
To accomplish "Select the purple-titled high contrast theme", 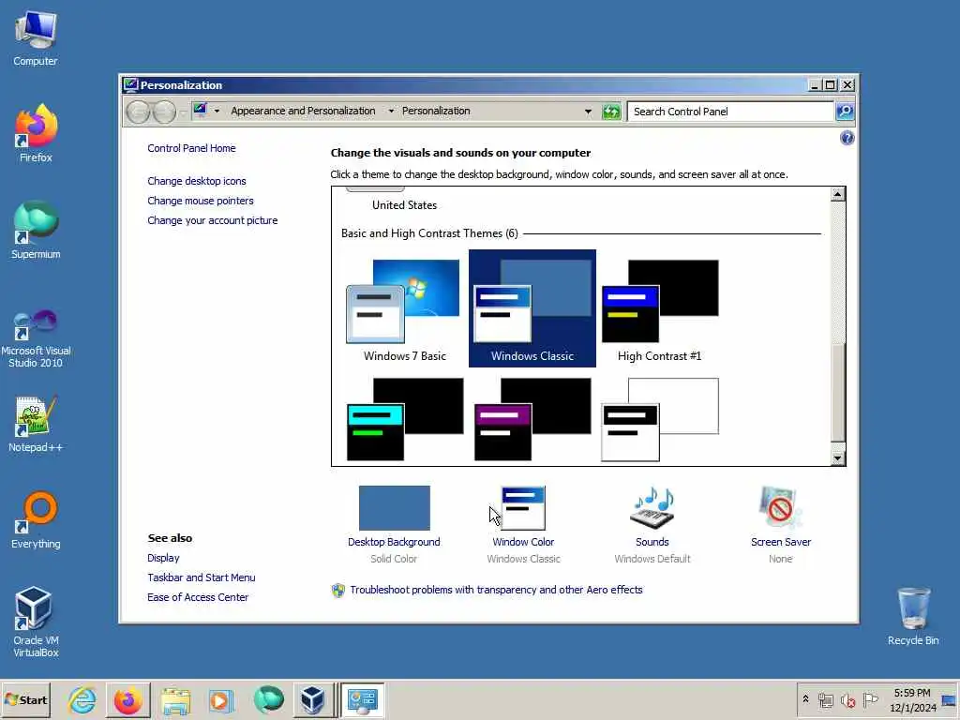I will point(532,419).
